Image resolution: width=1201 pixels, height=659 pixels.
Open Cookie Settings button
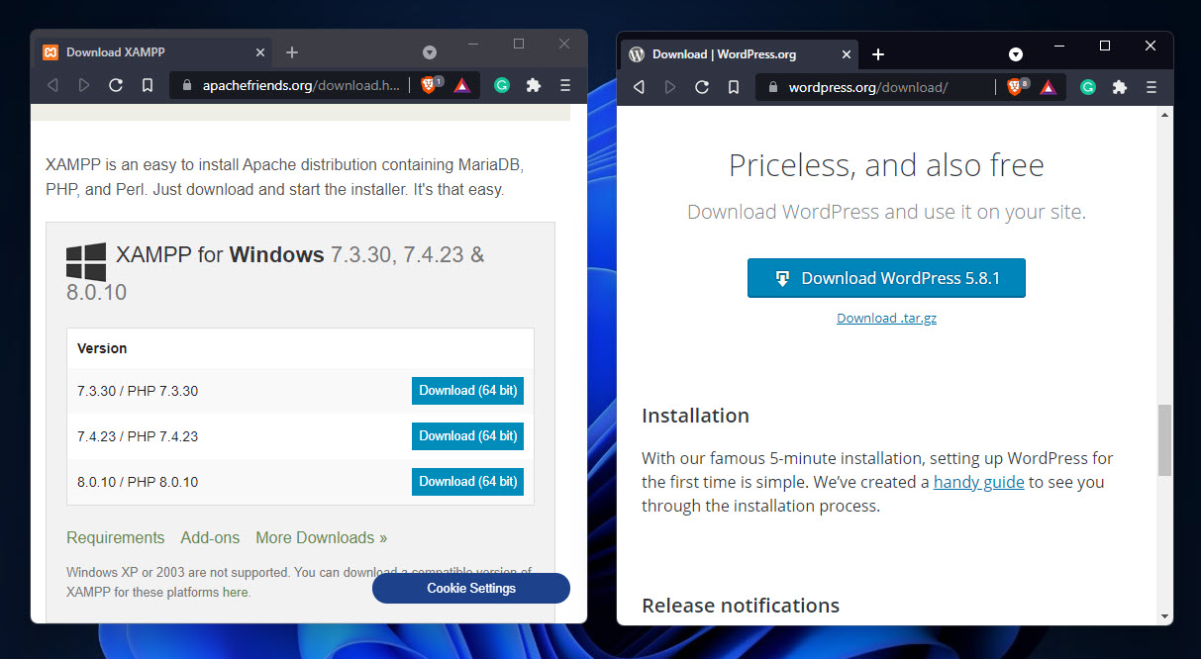pyautogui.click(x=471, y=588)
